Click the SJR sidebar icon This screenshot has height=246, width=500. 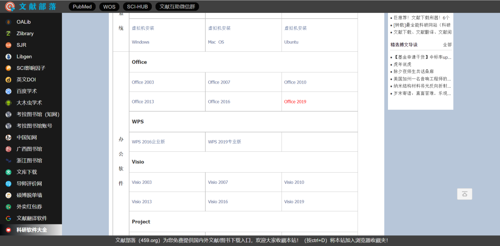[x=9, y=45]
